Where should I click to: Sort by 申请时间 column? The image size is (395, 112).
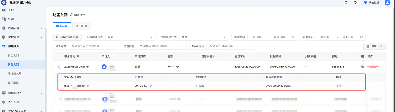coord(78,56)
